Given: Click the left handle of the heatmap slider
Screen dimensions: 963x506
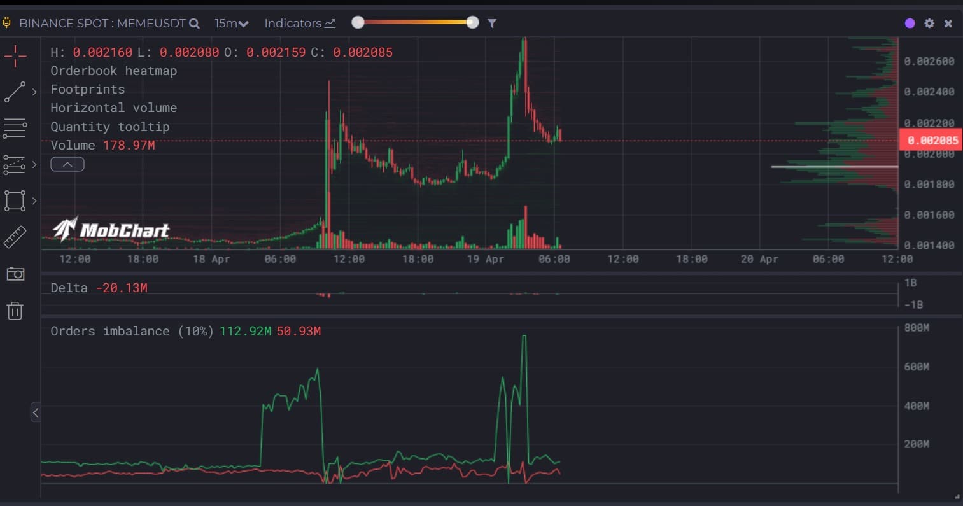Looking at the screenshot, I should (358, 23).
